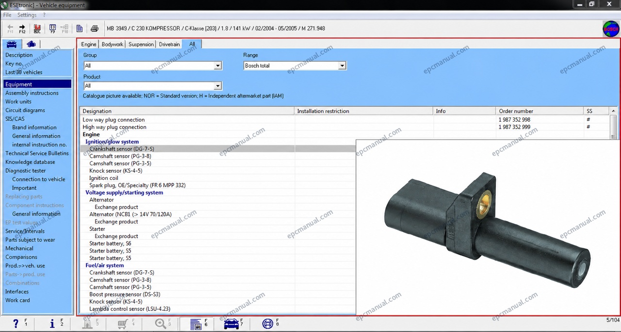The height and width of the screenshot is (332, 621).
Task: Click the crankshaft sensor product picture
Action: click(x=488, y=228)
